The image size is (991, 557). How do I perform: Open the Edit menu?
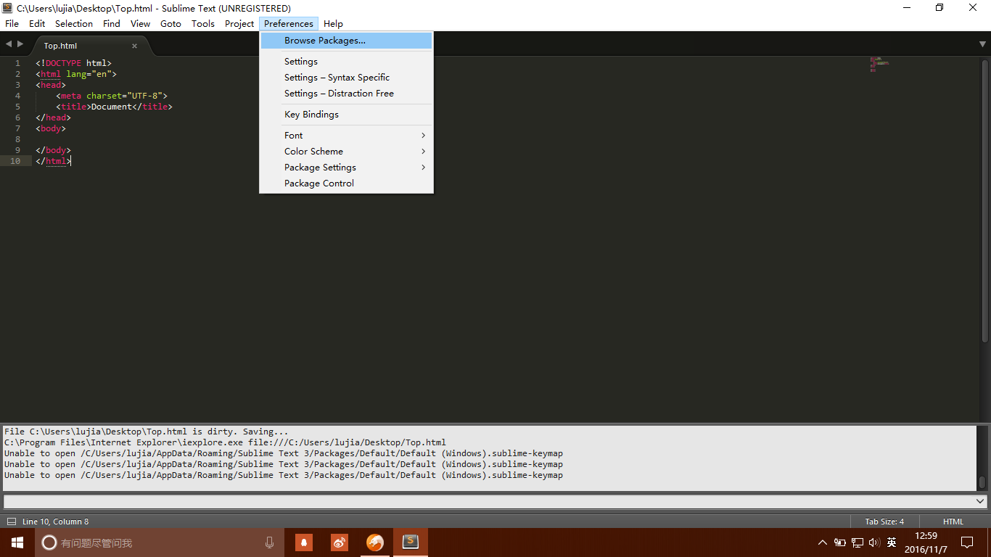(x=37, y=24)
